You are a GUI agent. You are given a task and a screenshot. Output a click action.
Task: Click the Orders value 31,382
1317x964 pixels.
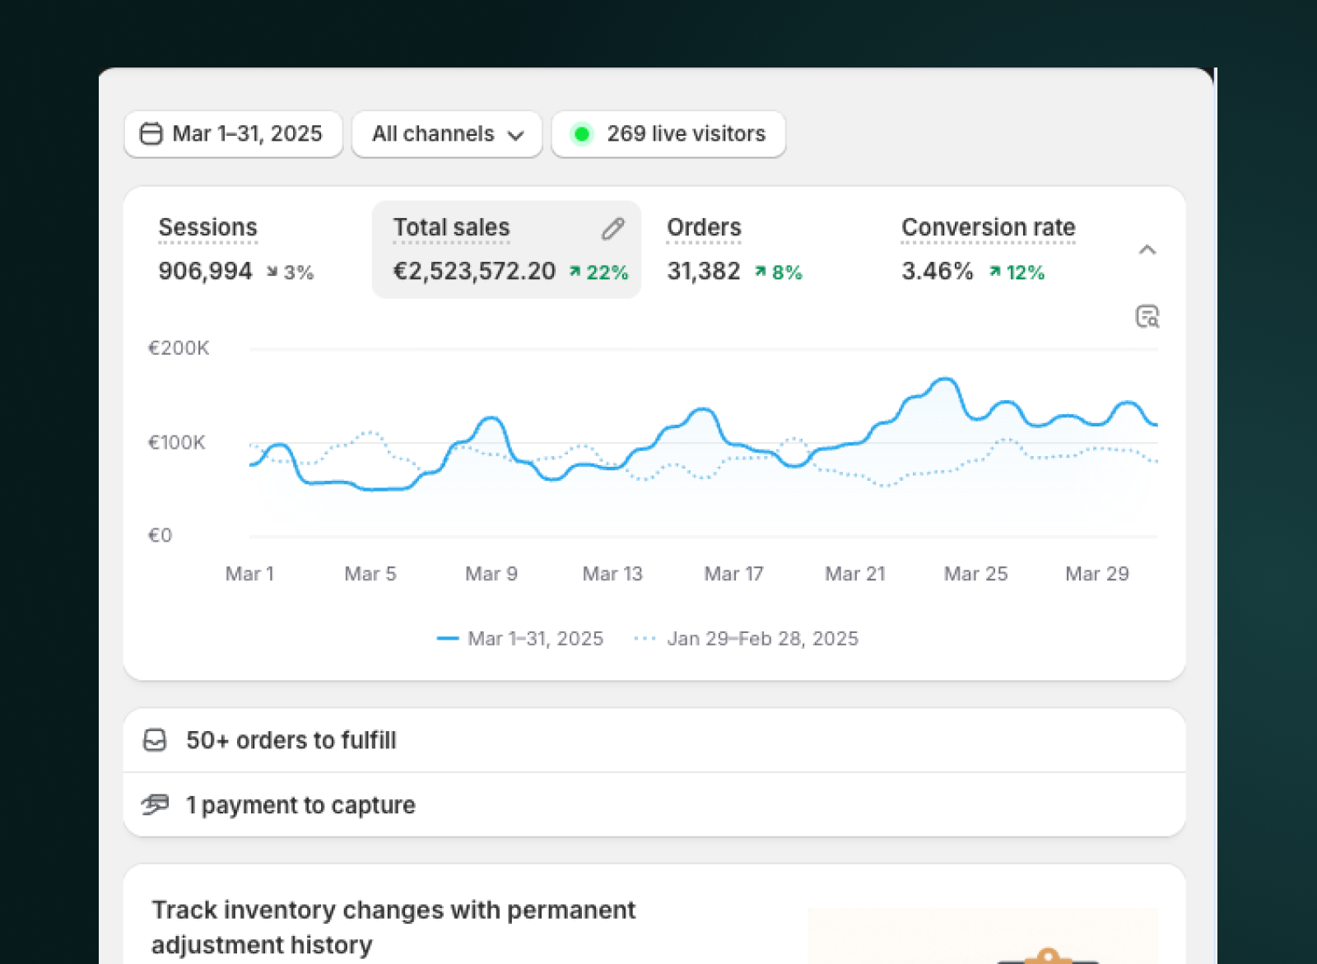704,271
